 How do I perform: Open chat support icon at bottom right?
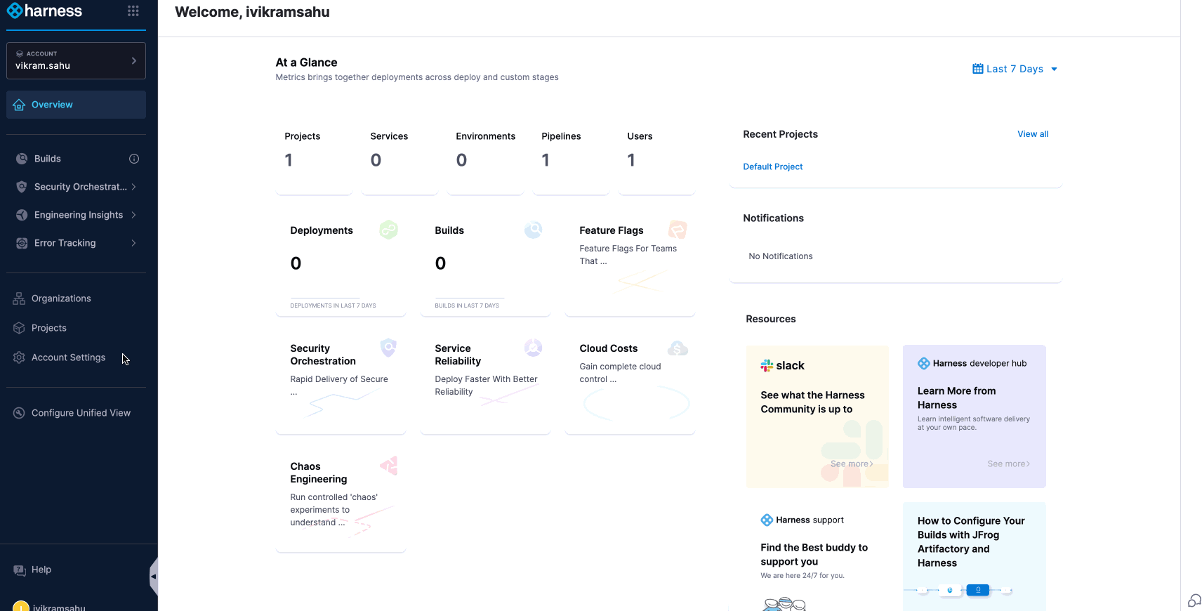(1194, 600)
